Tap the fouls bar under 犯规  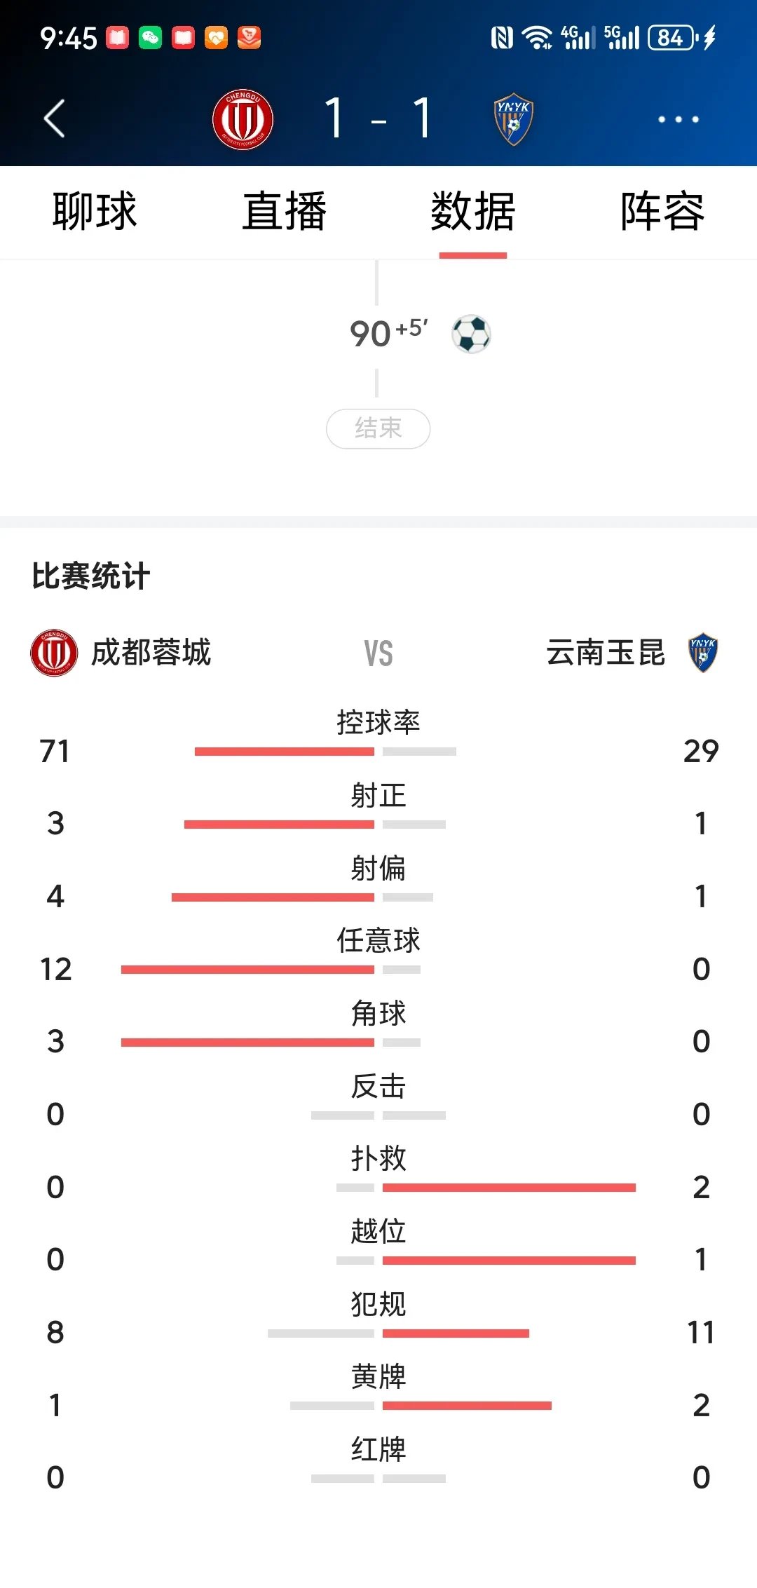point(400,1332)
